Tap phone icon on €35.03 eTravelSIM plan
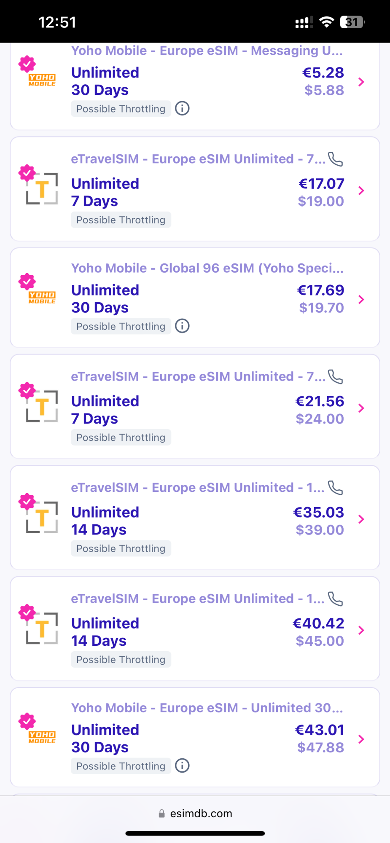 (335, 488)
